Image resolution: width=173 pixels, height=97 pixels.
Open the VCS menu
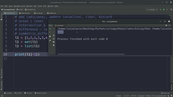[45, 6]
